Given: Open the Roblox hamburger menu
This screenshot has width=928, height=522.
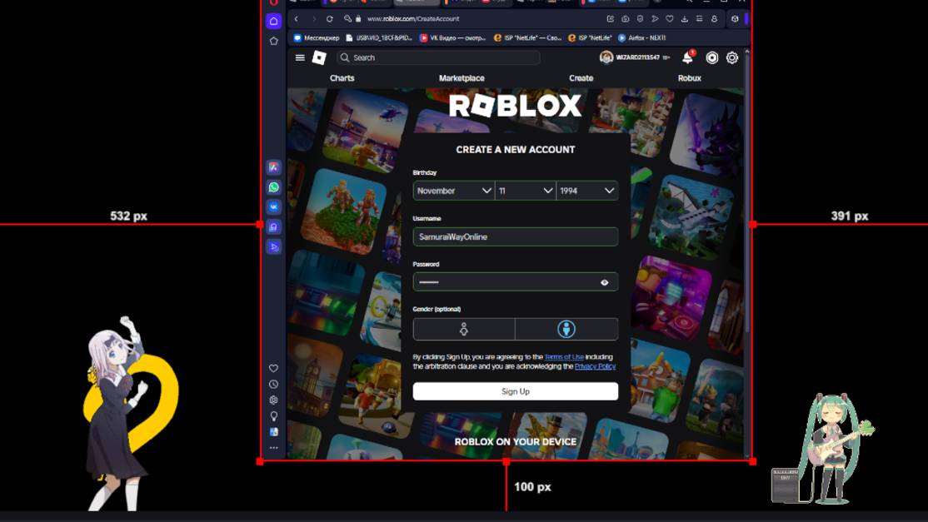Looking at the screenshot, I should (300, 57).
